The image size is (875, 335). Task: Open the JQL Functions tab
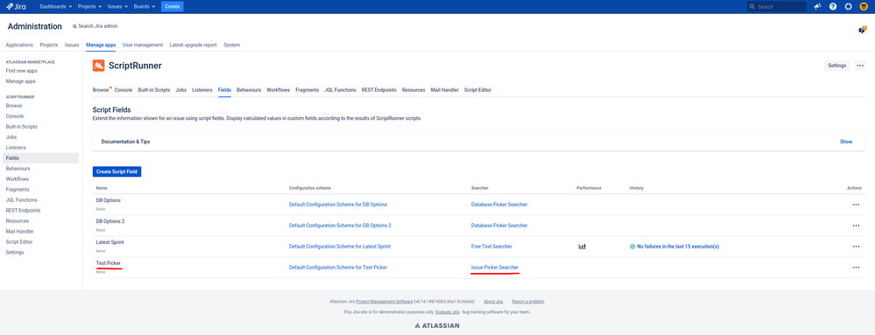pos(341,90)
